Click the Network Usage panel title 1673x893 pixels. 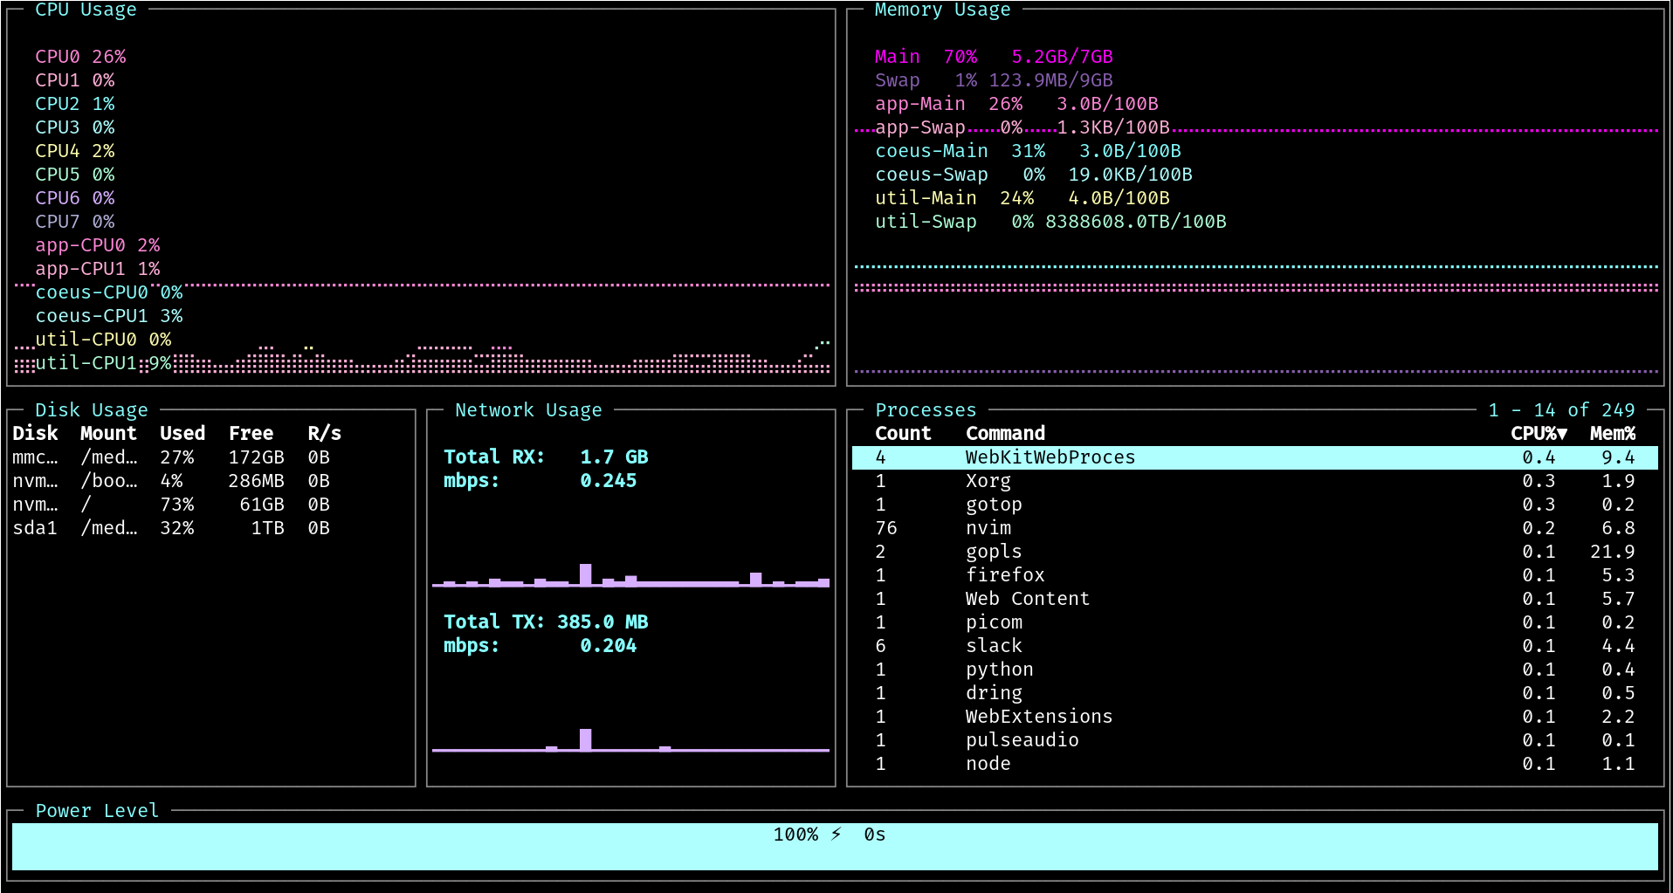(528, 410)
